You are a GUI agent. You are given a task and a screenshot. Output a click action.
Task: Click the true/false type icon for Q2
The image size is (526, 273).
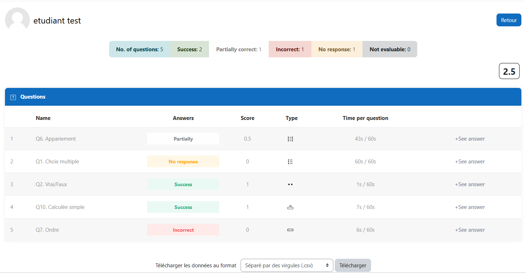point(290,184)
